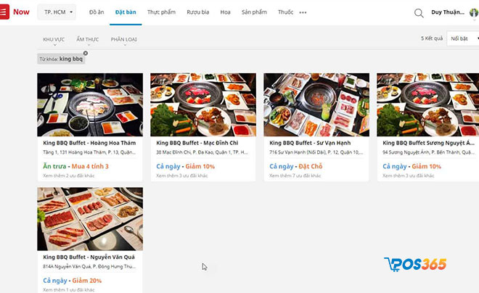
Task: Click the Sư Vạn Hạnh restaurant photo
Action: (316, 104)
